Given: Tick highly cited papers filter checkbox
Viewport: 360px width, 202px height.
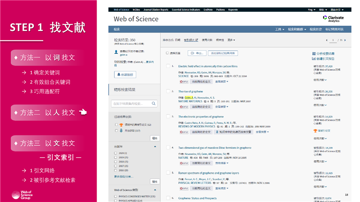Looking at the screenshot, I should tap(116, 125).
